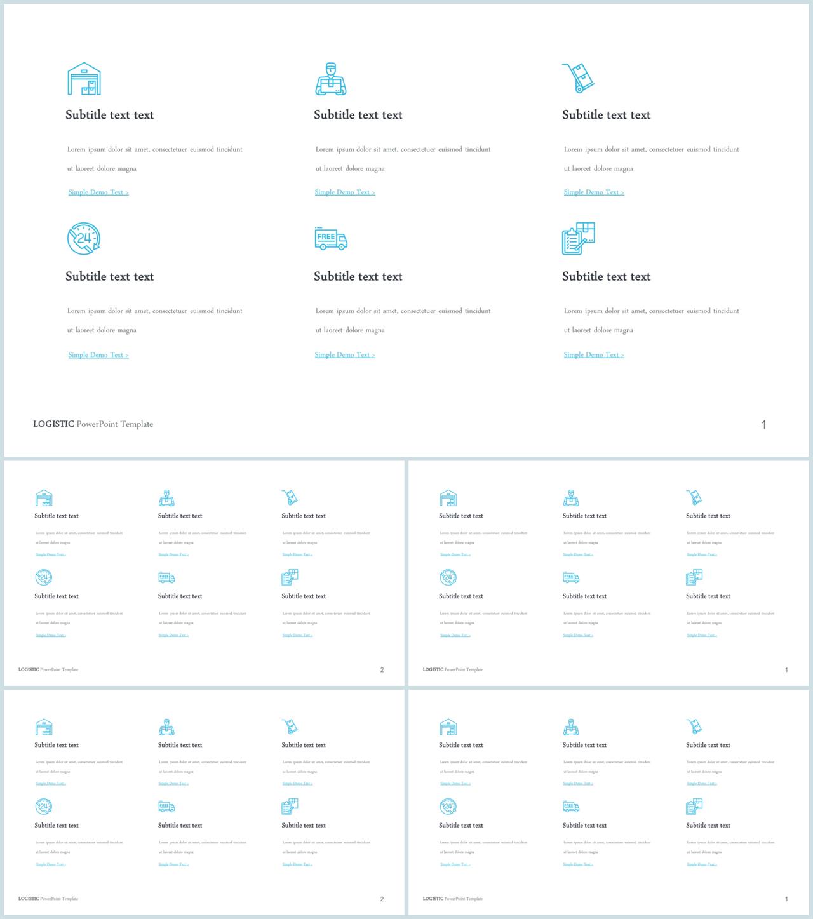This screenshot has width=813, height=919.
Task: Click page number 1 in the middle-right slide
Action: 786,670
